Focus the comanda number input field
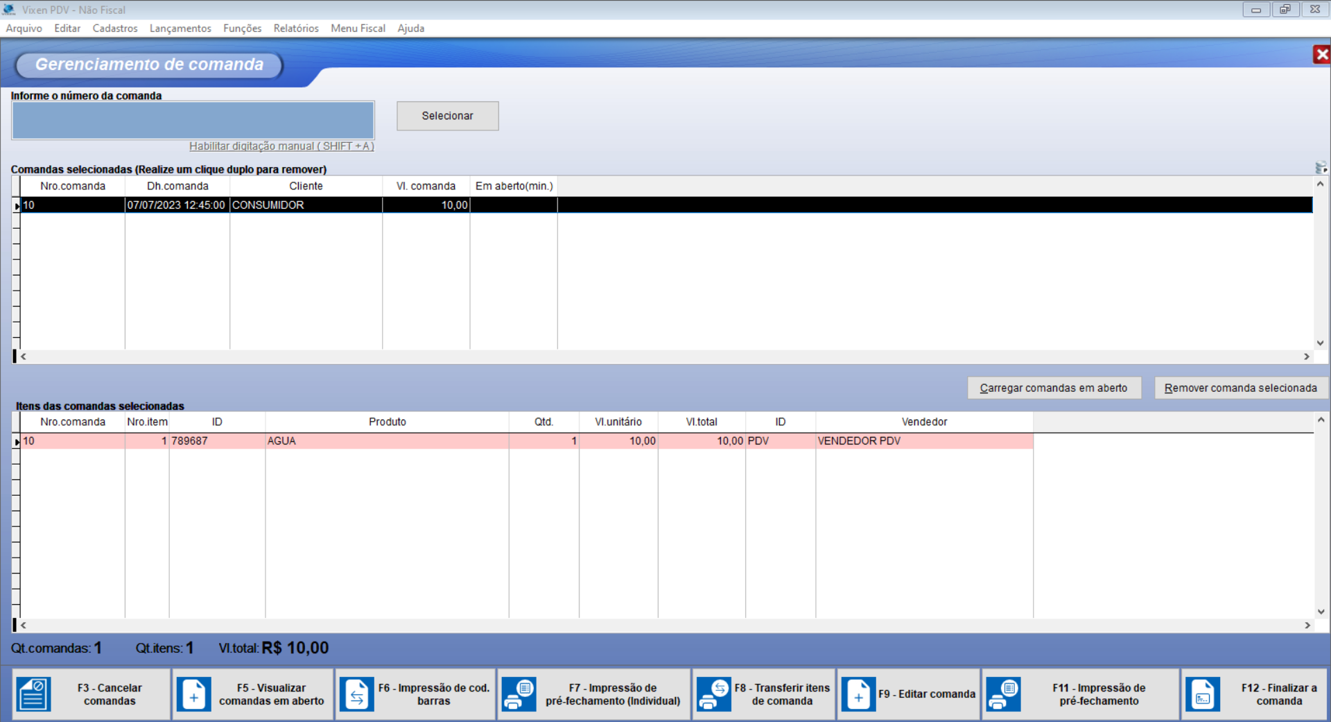This screenshot has width=1331, height=722. click(193, 120)
